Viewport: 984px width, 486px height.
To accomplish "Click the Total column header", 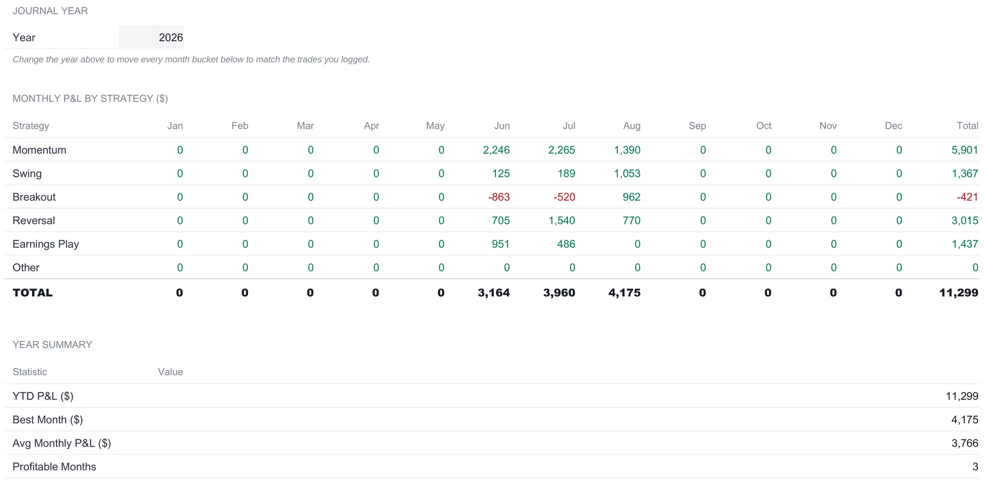I will tap(967, 126).
